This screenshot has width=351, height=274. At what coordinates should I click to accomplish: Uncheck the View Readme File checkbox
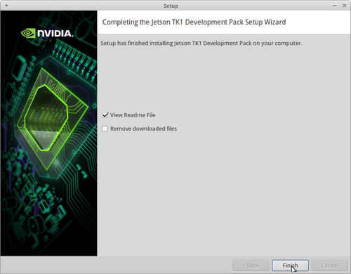point(105,115)
